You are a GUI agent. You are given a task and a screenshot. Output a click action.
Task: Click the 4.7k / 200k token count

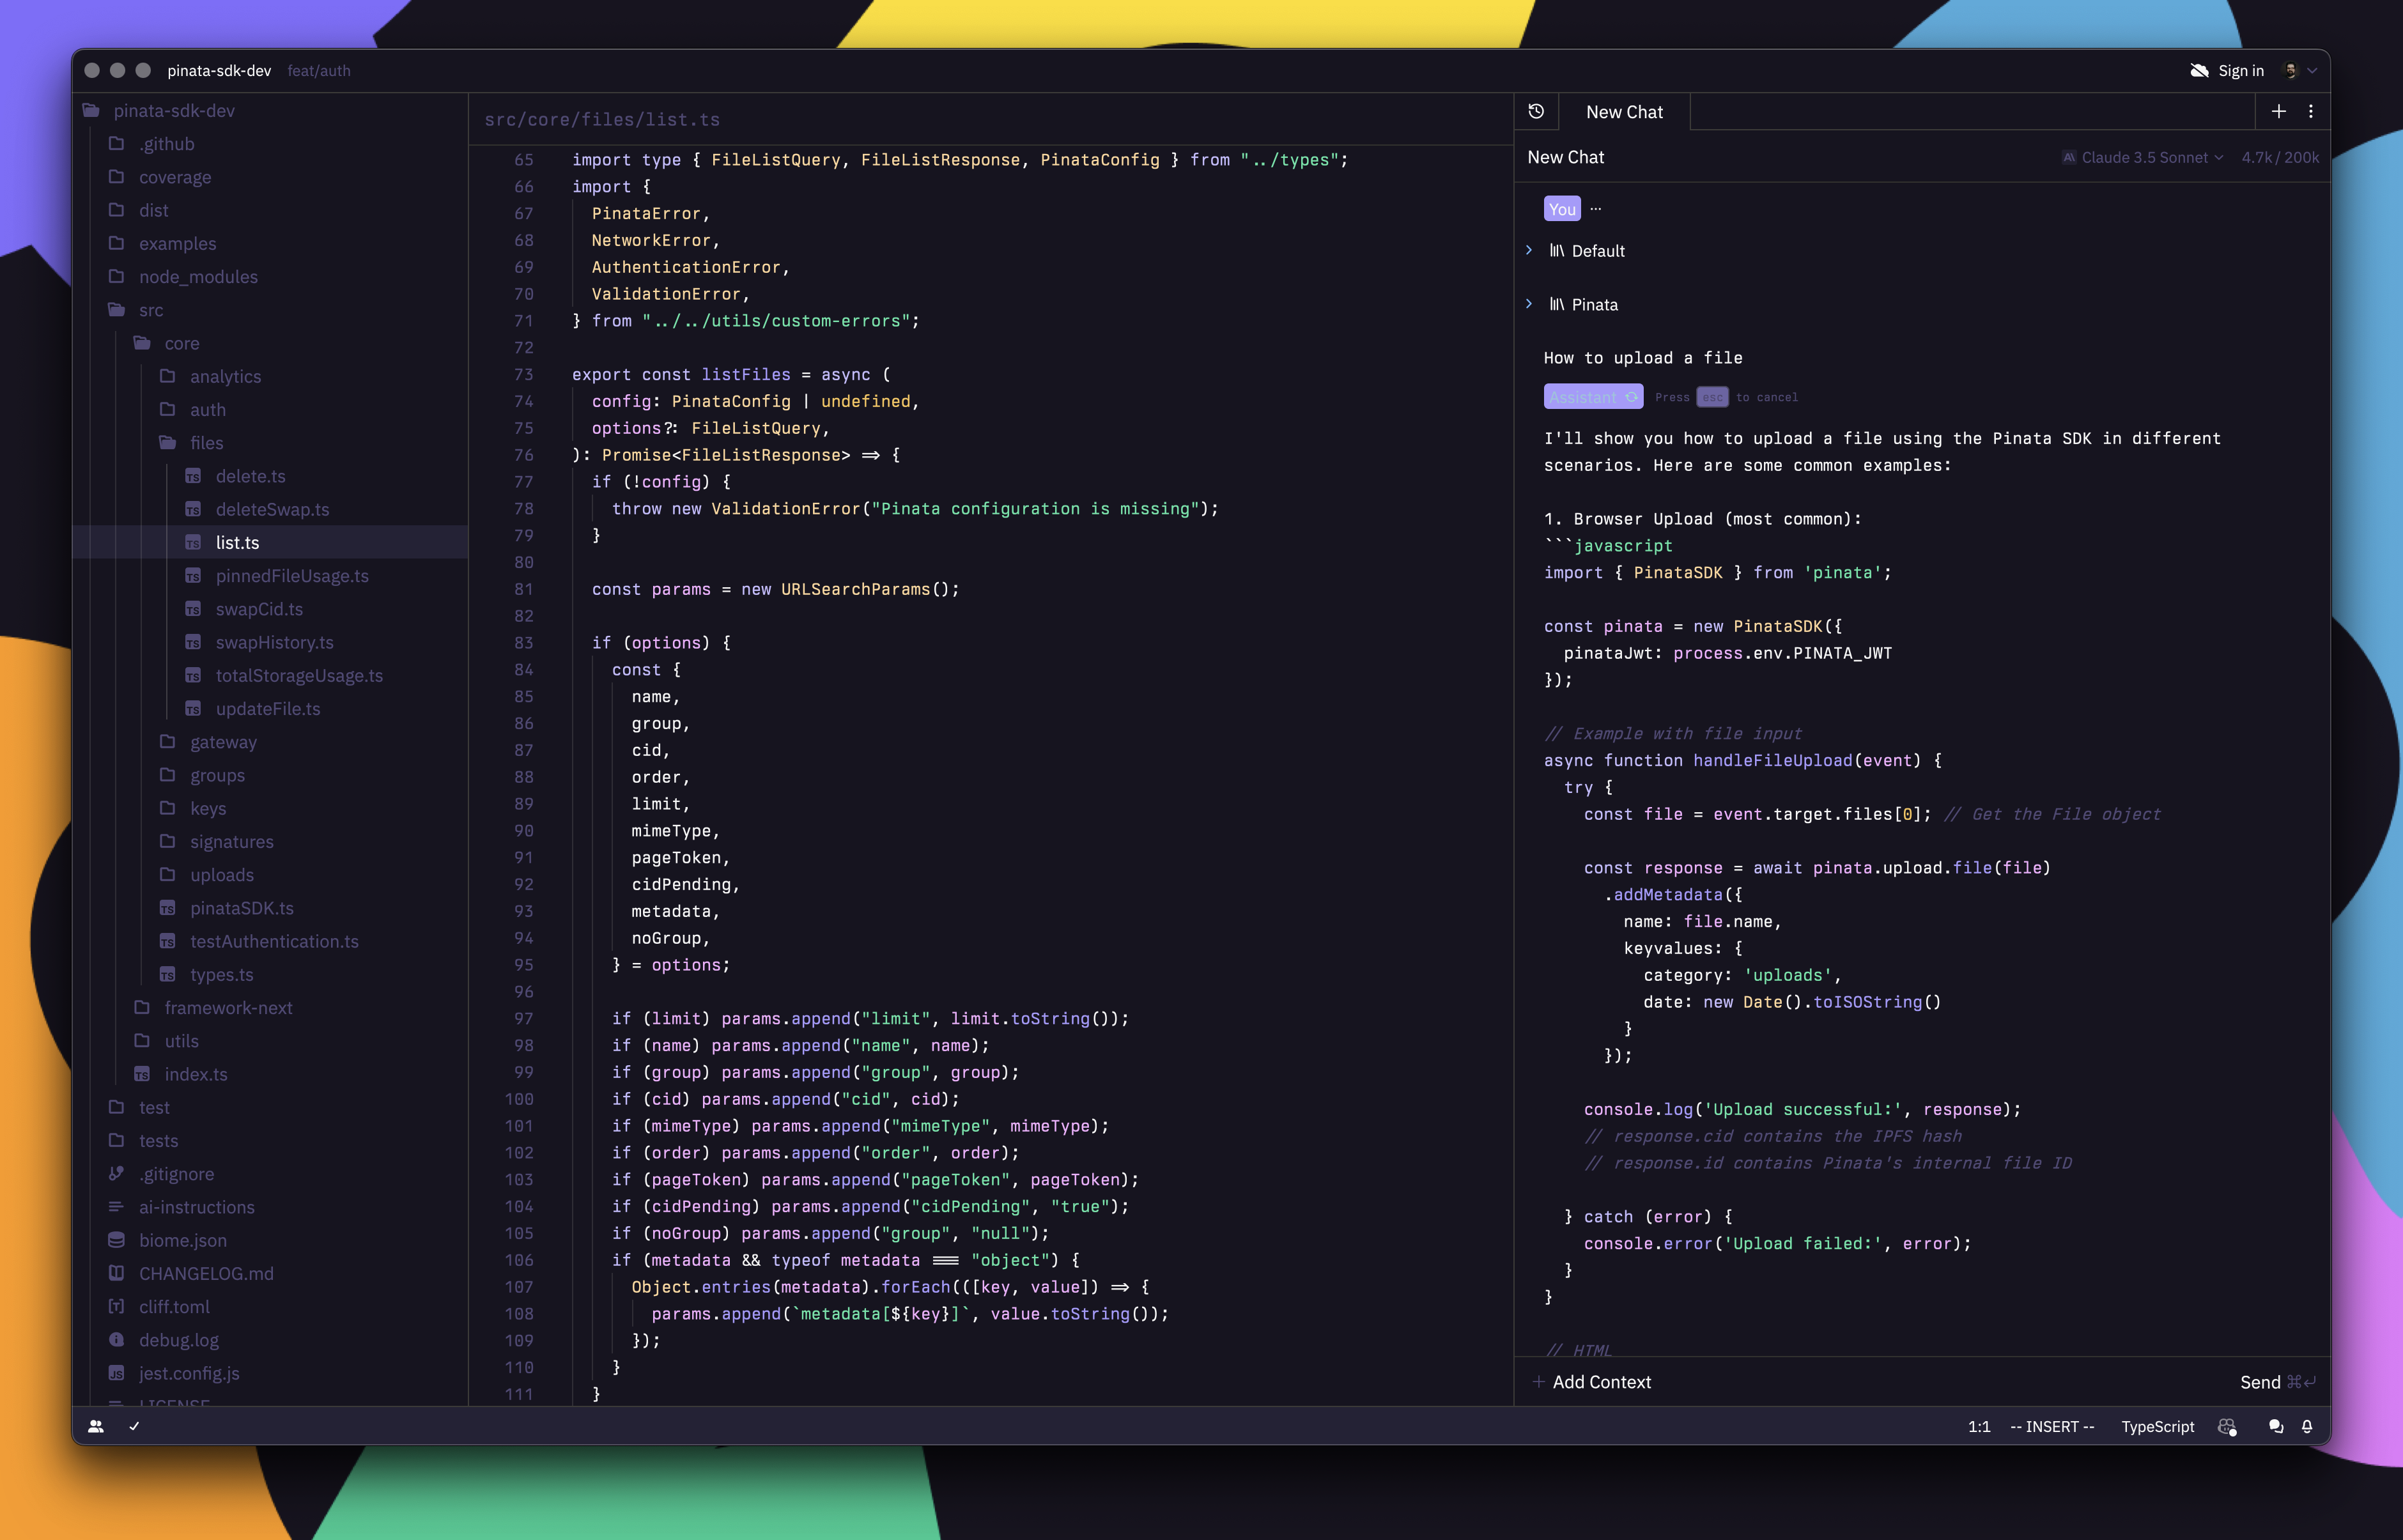2280,157
